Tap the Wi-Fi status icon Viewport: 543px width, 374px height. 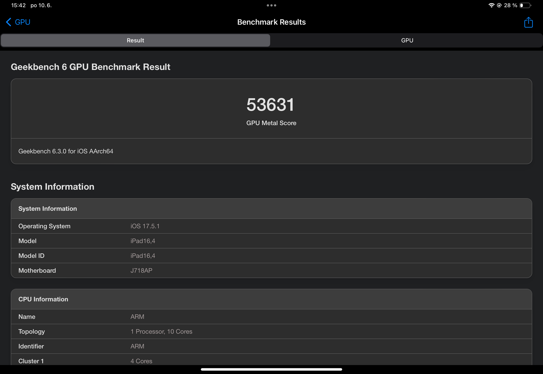pyautogui.click(x=491, y=5)
